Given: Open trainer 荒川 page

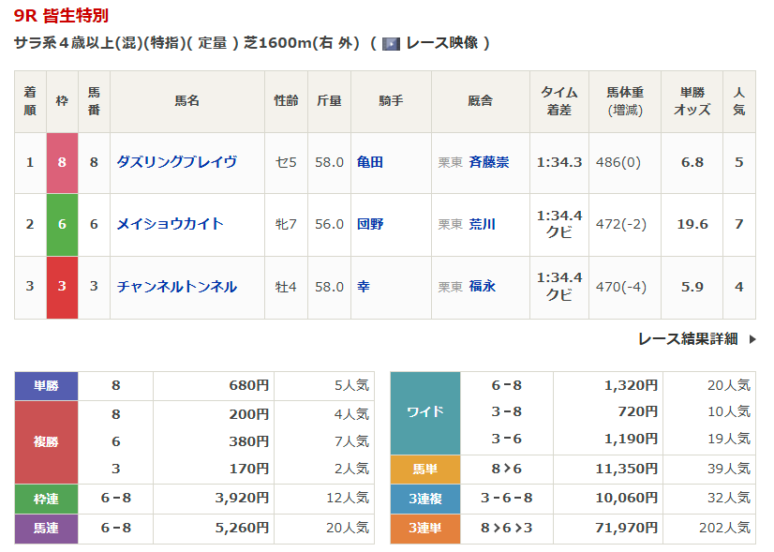Looking at the screenshot, I should [483, 224].
